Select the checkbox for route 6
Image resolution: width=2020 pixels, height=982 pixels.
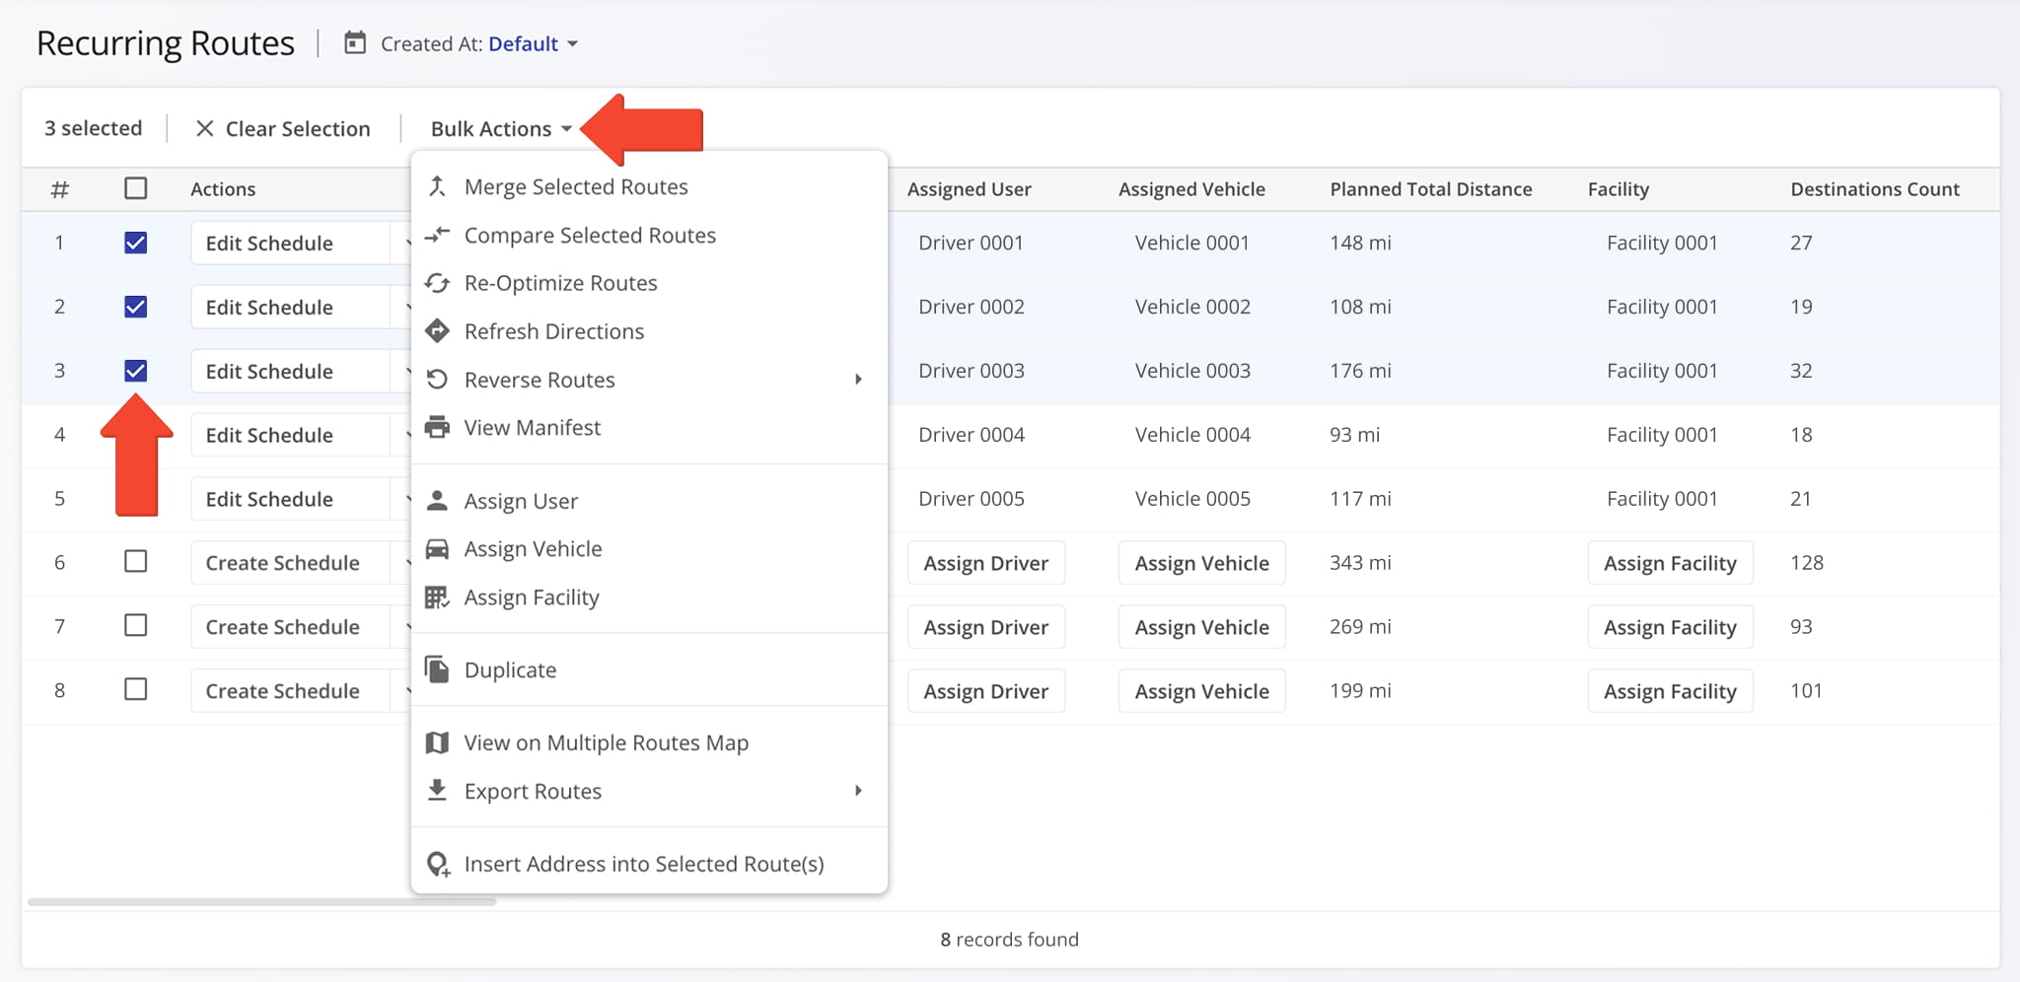[x=136, y=562]
